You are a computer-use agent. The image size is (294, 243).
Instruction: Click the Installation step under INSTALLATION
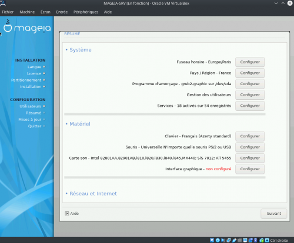[x=31, y=87]
